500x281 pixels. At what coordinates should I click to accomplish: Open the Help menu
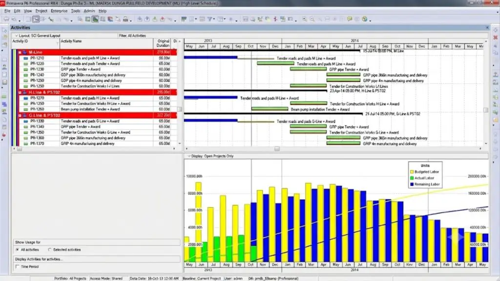(x=103, y=11)
